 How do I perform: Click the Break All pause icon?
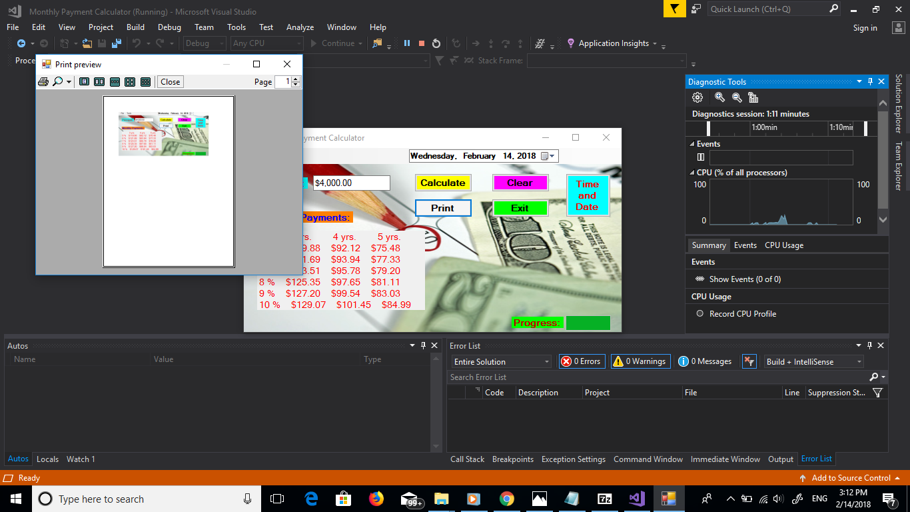click(407, 43)
